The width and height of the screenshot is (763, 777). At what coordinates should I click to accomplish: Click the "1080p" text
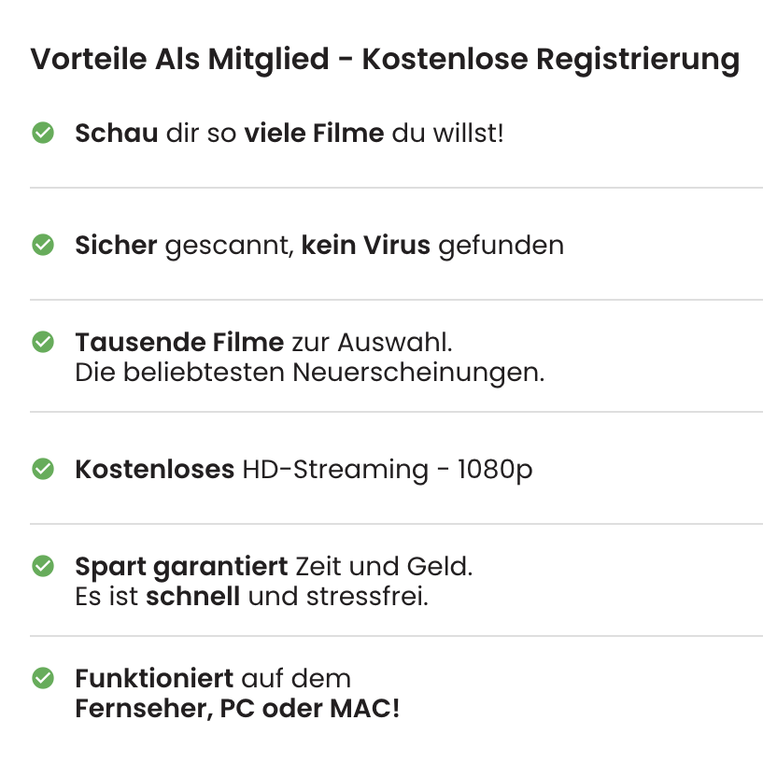(495, 469)
